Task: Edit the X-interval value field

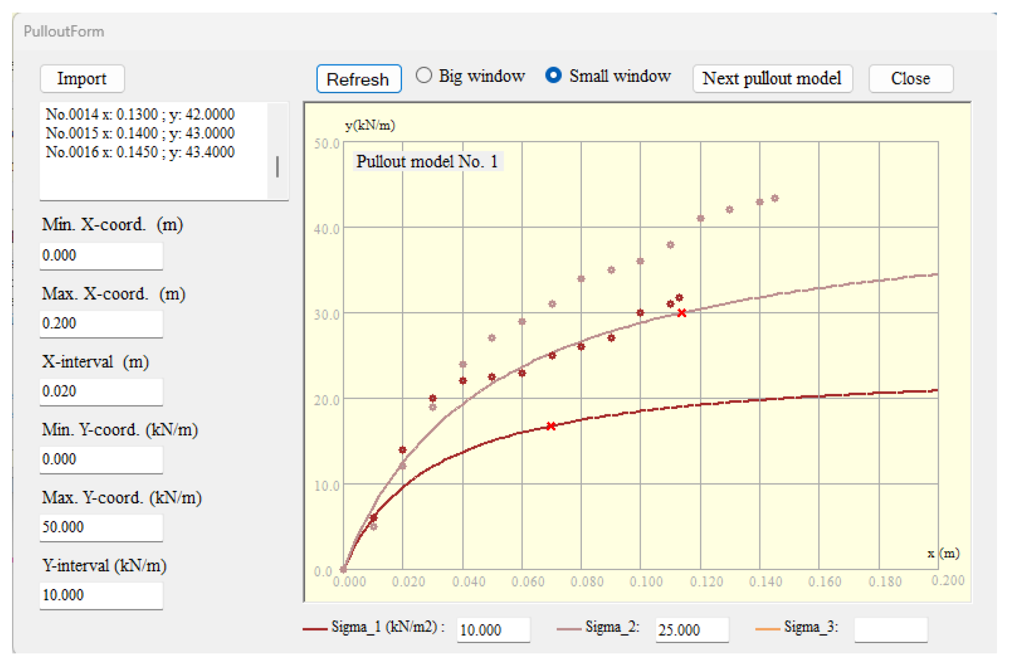Action: point(101,392)
